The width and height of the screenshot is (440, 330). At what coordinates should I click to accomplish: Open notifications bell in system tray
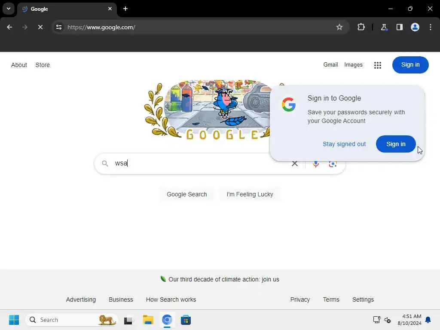point(428,320)
